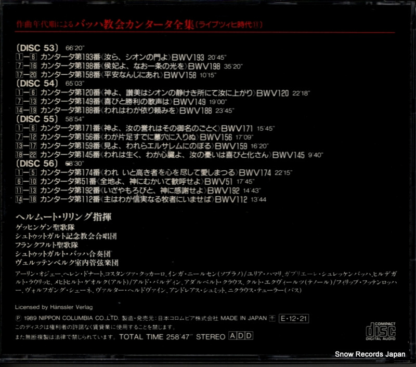Click the Compact Disc Digital Audio logo

tap(381, 331)
